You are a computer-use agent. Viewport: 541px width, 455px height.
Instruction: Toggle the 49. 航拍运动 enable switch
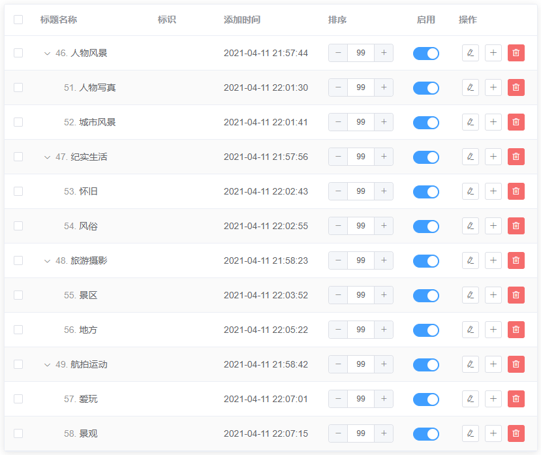tap(425, 364)
